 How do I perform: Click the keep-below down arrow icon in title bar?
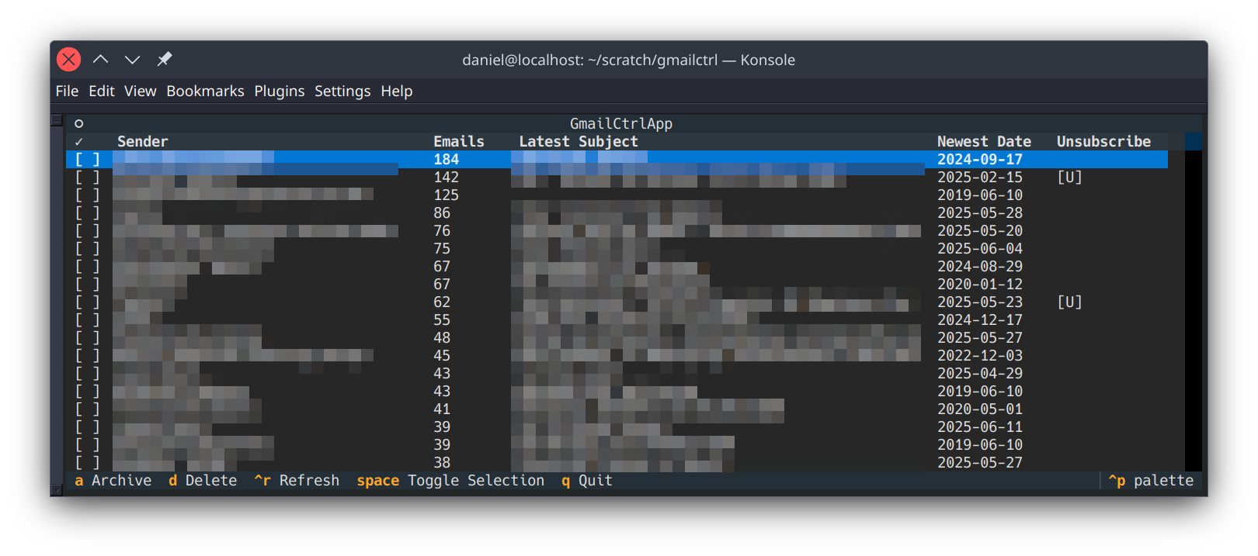[x=133, y=59]
